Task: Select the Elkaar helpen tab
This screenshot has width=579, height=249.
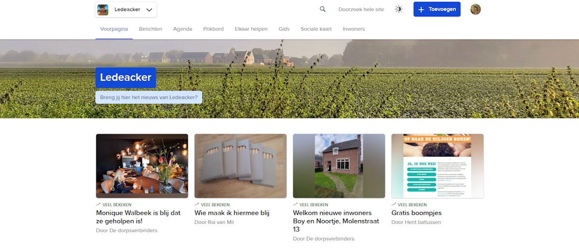Action: pos(251,29)
